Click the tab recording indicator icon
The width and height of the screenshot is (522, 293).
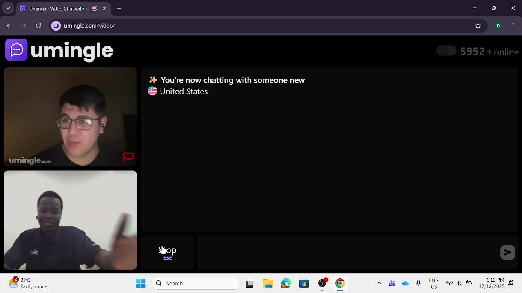click(95, 8)
